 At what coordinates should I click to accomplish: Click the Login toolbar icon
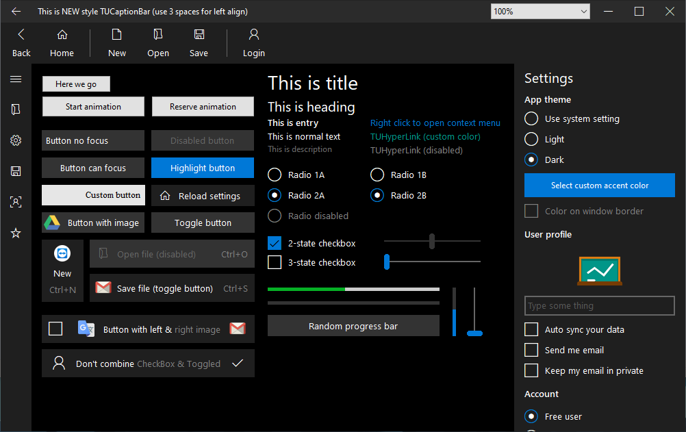pos(254,43)
